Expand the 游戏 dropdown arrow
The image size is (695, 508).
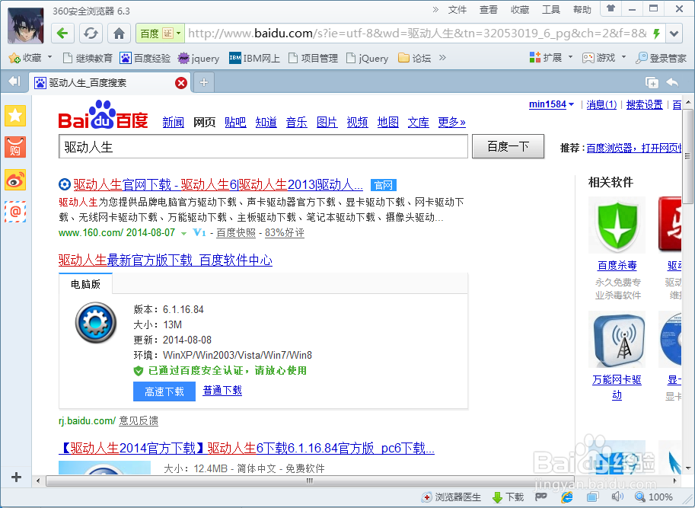623,57
